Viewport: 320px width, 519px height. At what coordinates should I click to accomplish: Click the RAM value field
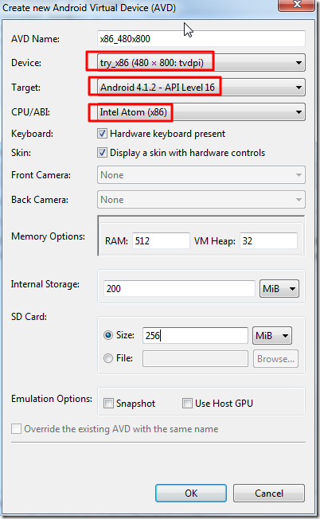coord(161,240)
